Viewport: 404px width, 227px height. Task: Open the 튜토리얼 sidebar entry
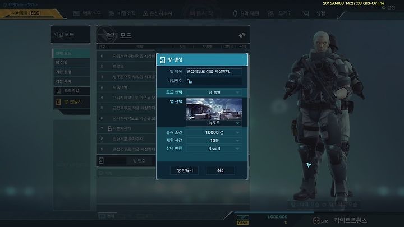coord(72,91)
